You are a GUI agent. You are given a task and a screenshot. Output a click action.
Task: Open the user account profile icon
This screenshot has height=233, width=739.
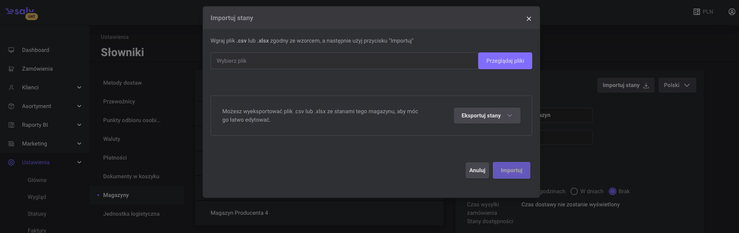731,12
